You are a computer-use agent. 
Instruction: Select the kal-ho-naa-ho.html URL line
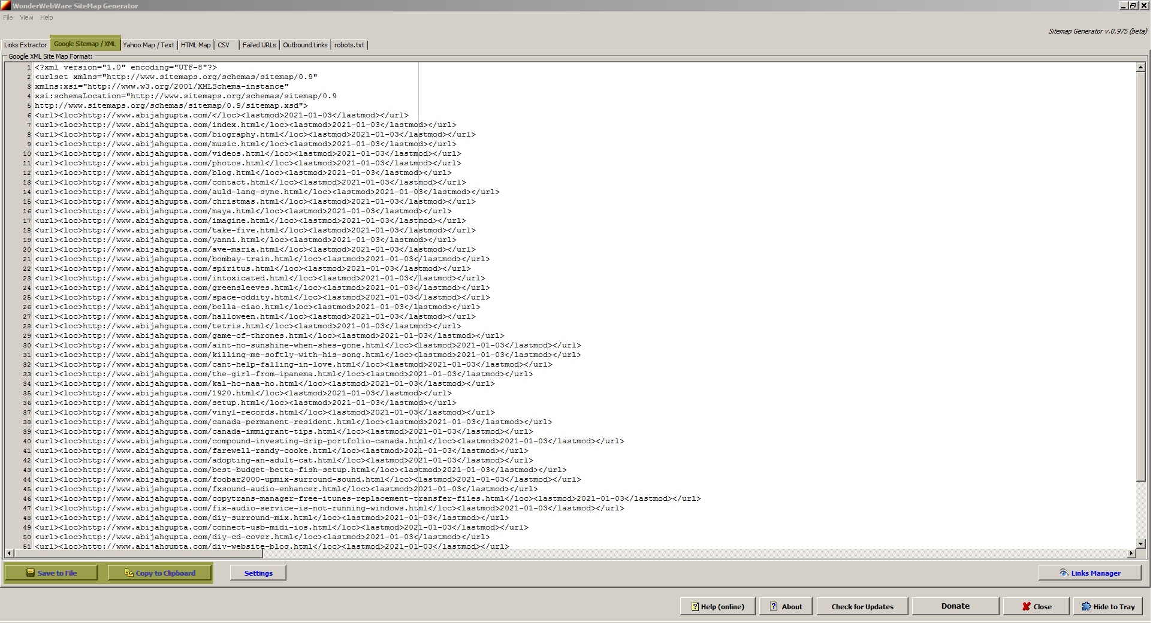coord(265,383)
